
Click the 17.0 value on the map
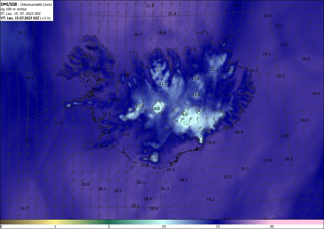coord(284,45)
